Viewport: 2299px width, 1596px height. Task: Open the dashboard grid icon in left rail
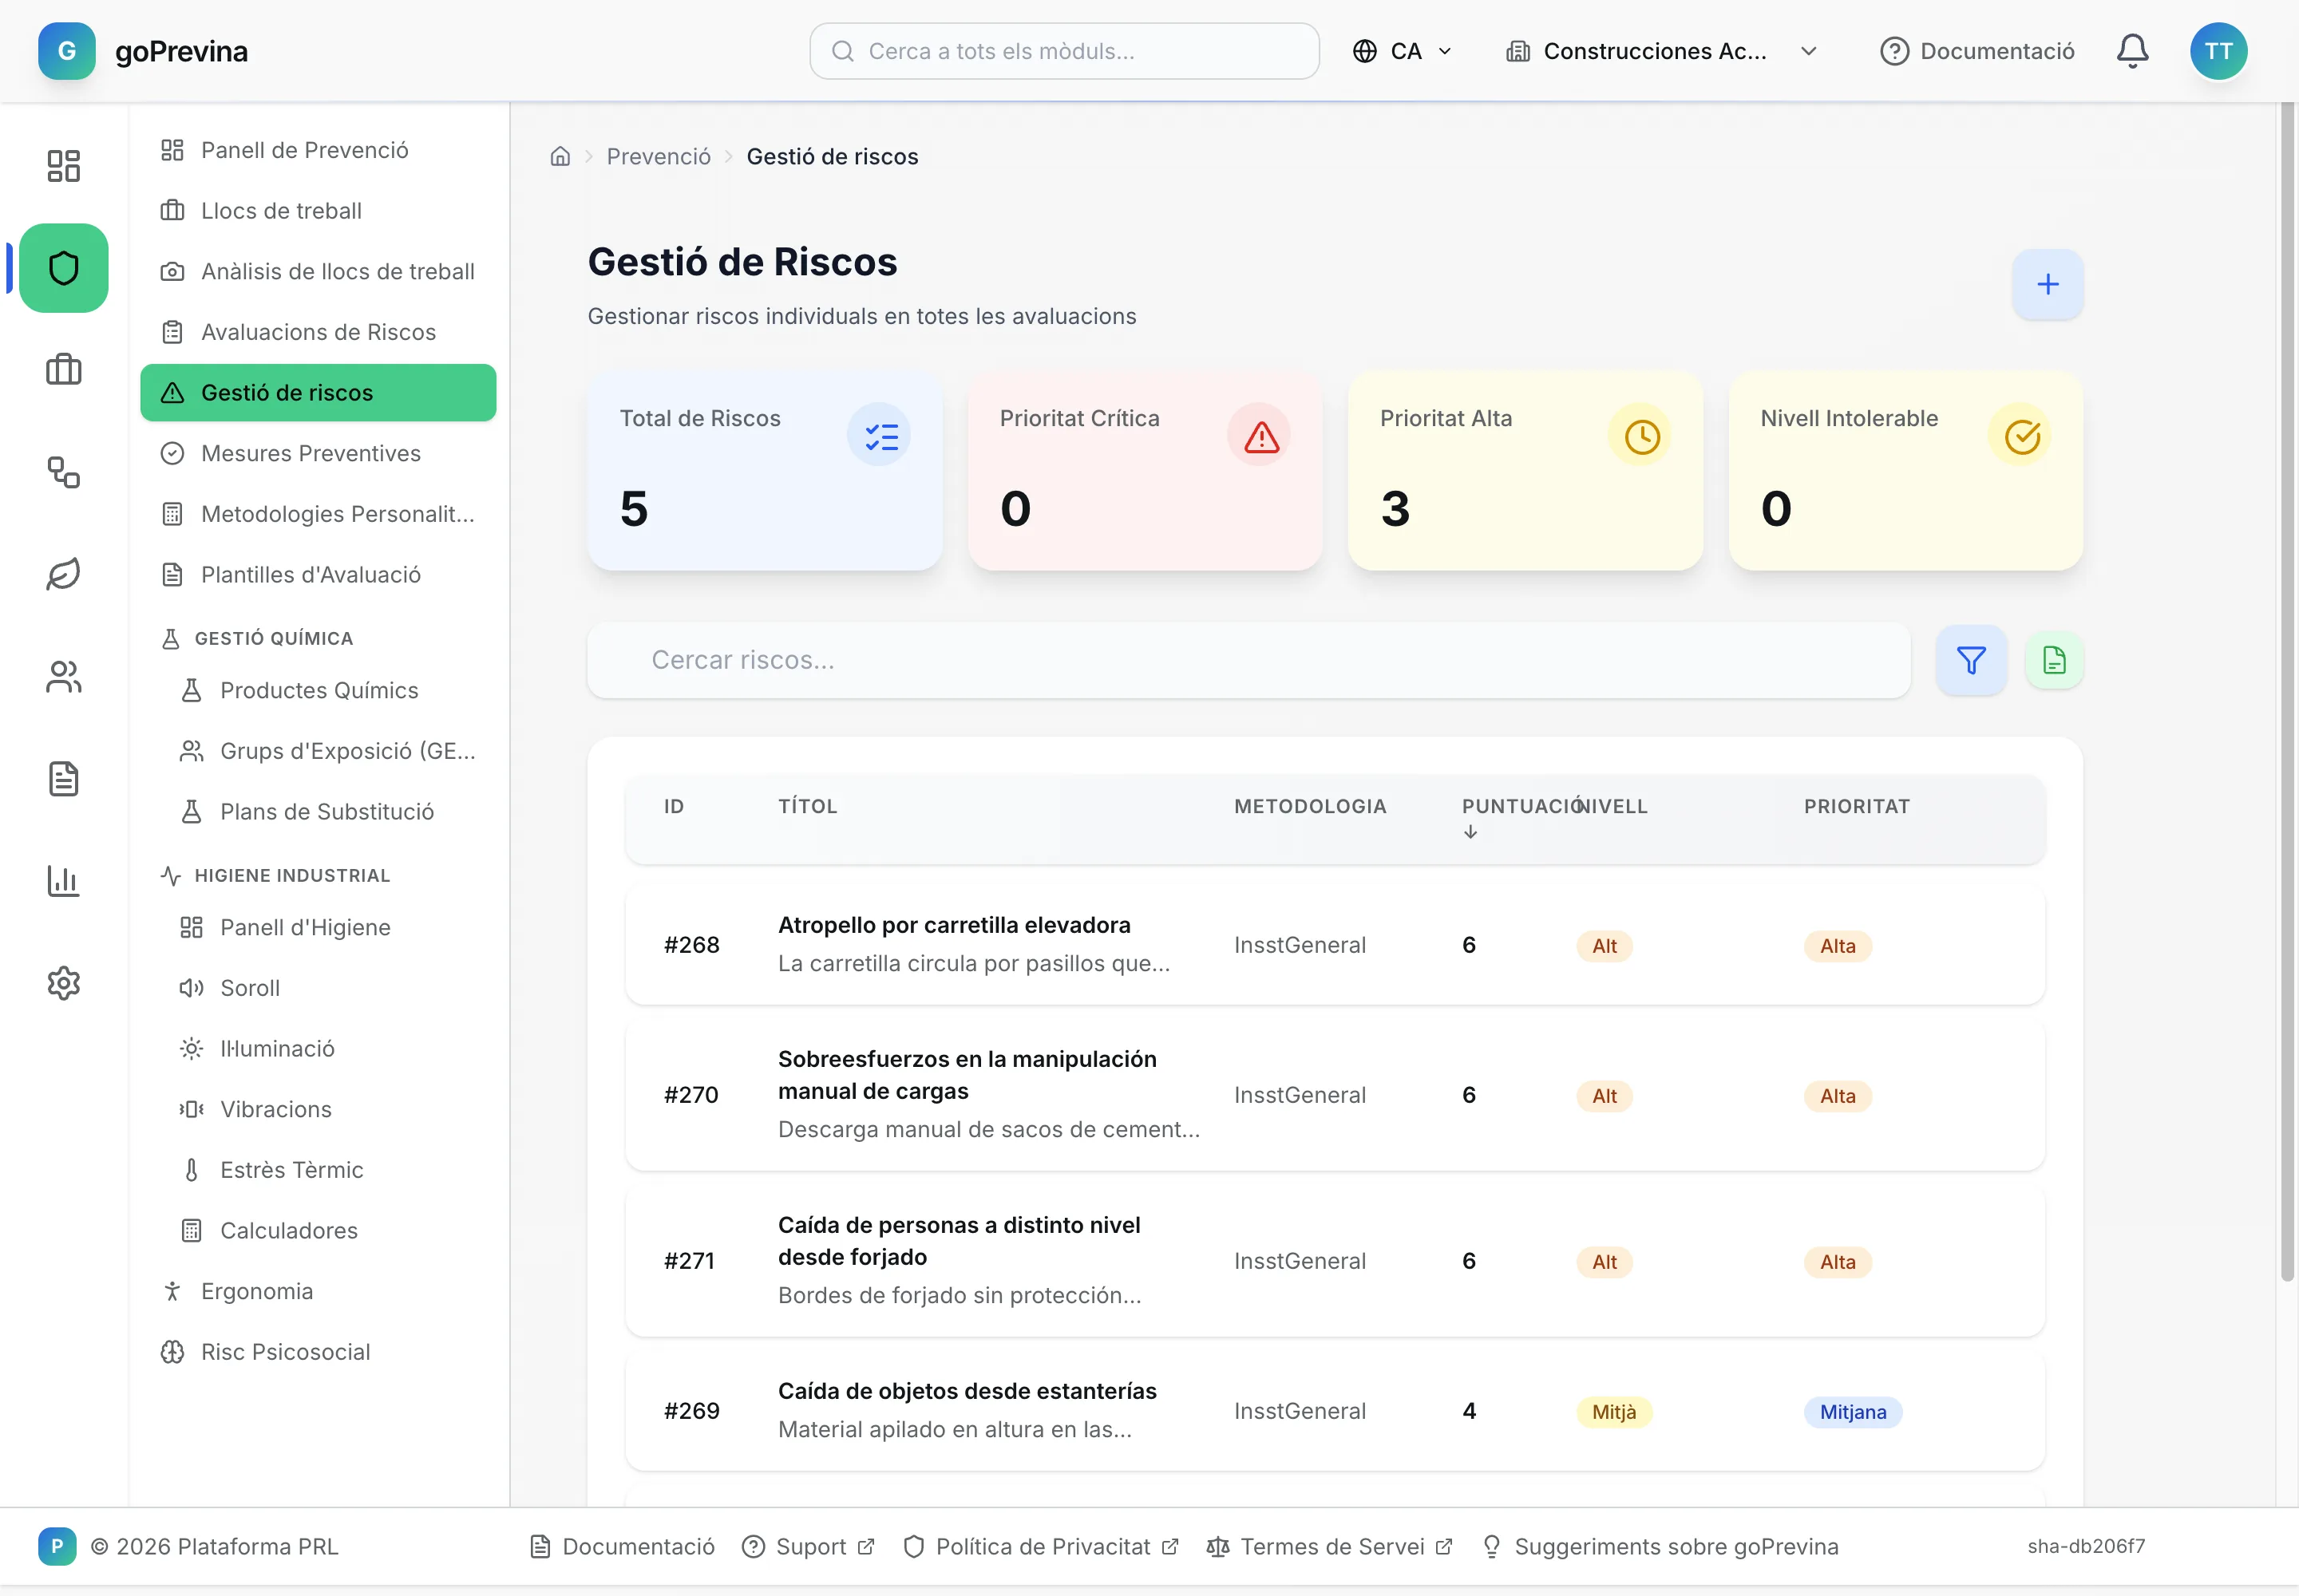point(64,166)
